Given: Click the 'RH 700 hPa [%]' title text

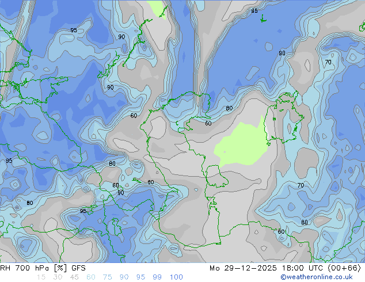Looking at the screenshot, I should coord(33,268).
